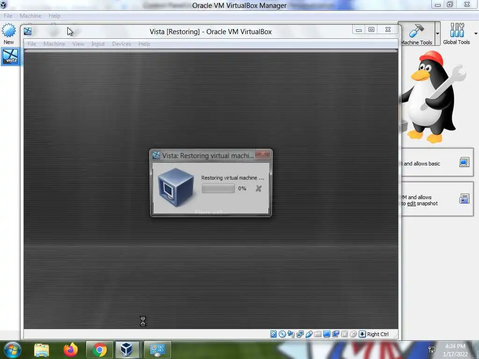Click the shared folders status icon

pyautogui.click(x=318, y=334)
